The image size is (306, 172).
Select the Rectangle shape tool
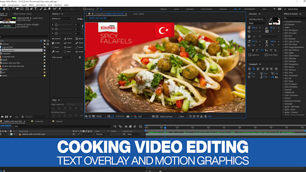pos(27,9)
